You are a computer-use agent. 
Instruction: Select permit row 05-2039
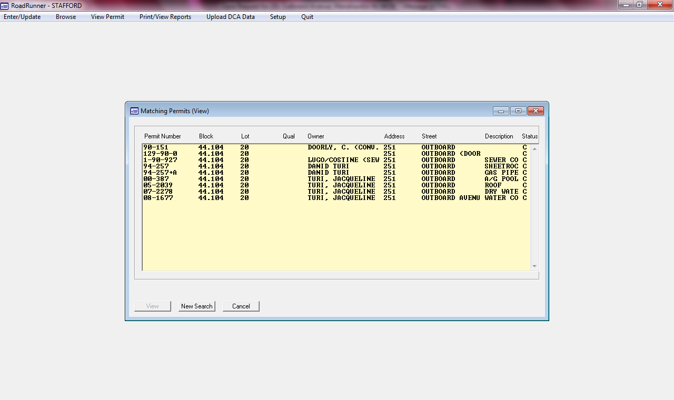click(x=335, y=185)
